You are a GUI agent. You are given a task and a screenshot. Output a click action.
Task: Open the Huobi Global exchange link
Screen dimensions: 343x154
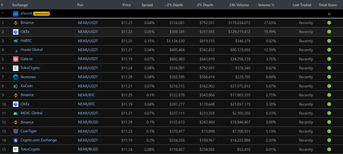(31, 50)
